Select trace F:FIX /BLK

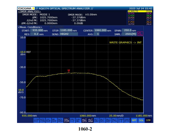(140, 22)
